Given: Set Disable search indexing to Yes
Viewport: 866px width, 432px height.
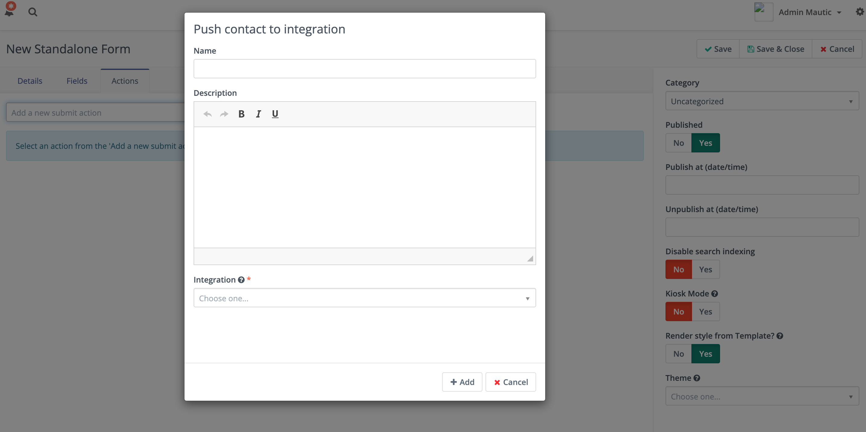Looking at the screenshot, I should pos(706,269).
